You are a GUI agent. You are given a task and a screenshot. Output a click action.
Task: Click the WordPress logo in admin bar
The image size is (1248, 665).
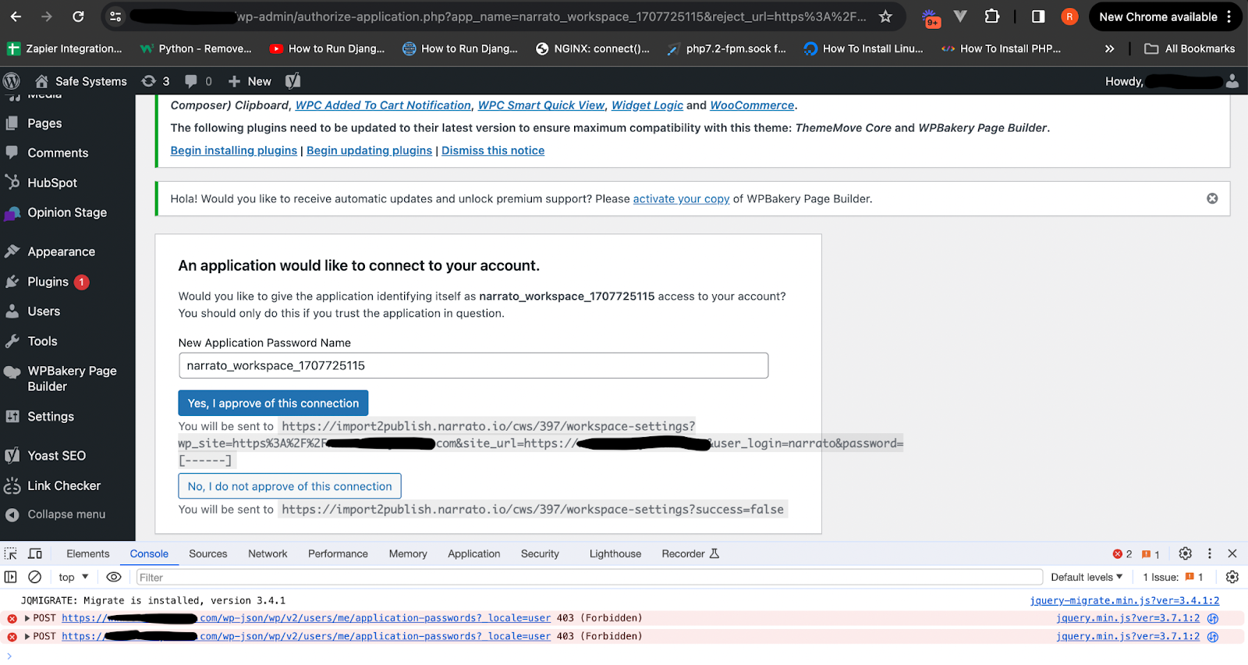coord(12,81)
